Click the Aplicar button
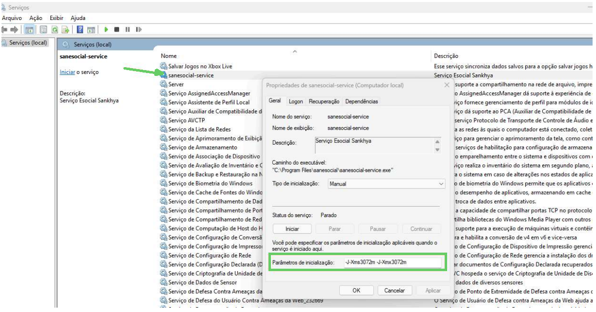 pos(433,290)
